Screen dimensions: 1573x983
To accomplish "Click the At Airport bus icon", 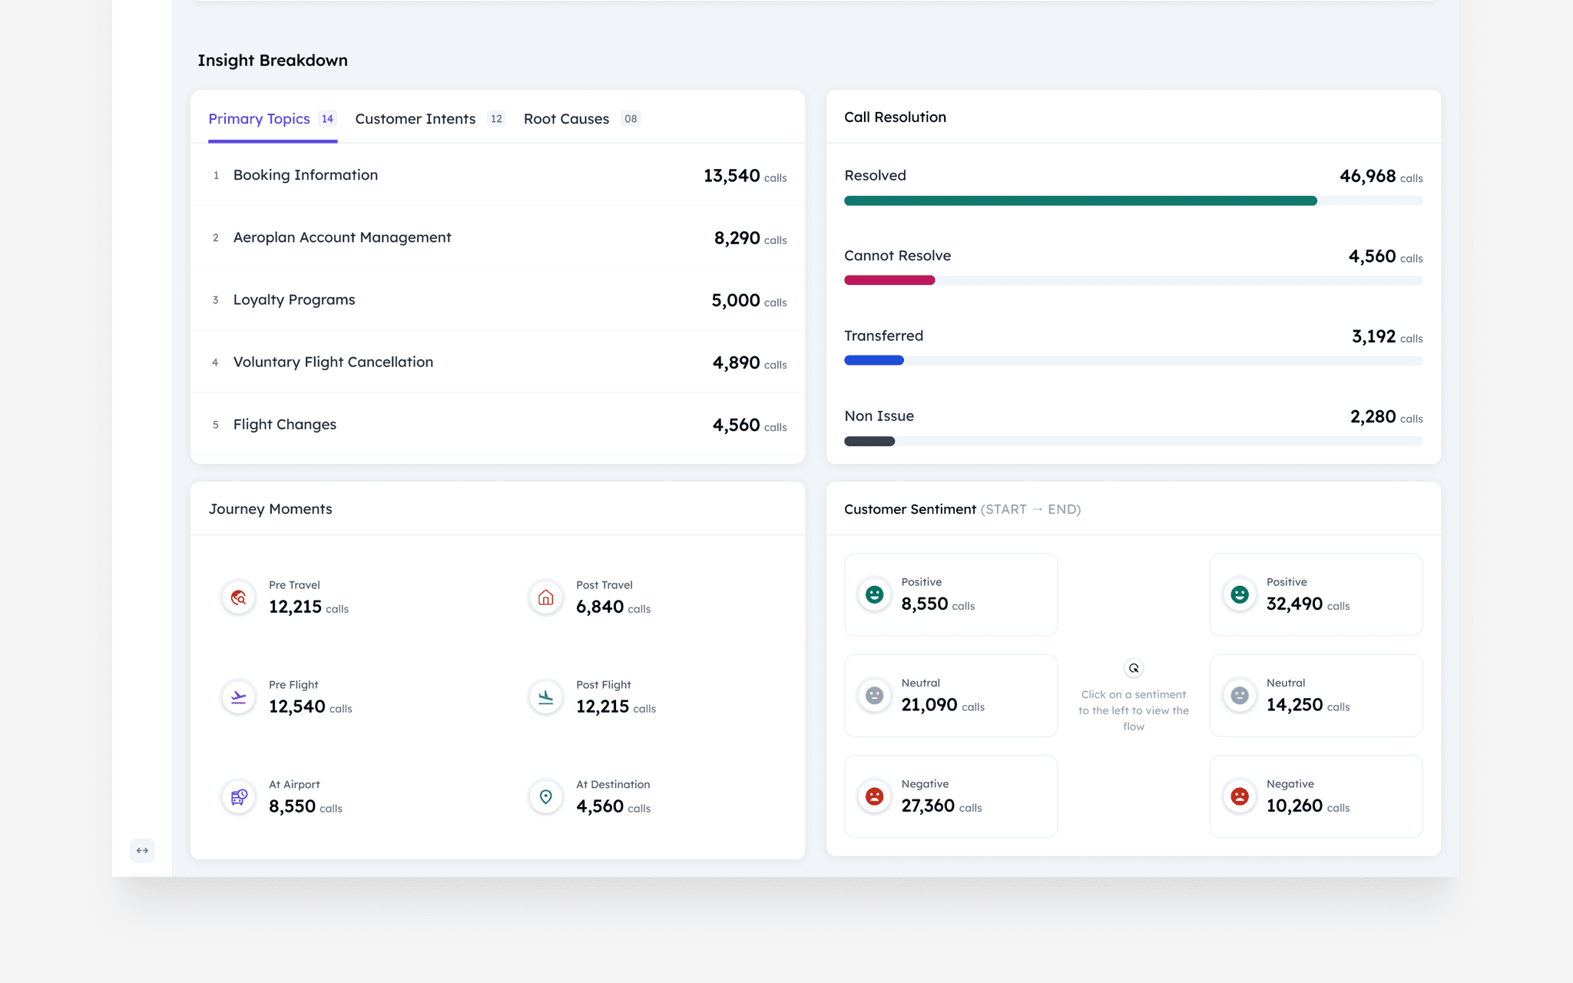I will pos(238,796).
